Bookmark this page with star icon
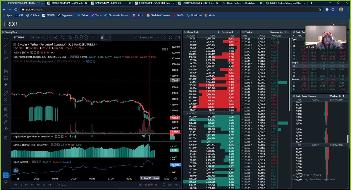The width and height of the screenshot is (351, 190). click(x=320, y=9)
